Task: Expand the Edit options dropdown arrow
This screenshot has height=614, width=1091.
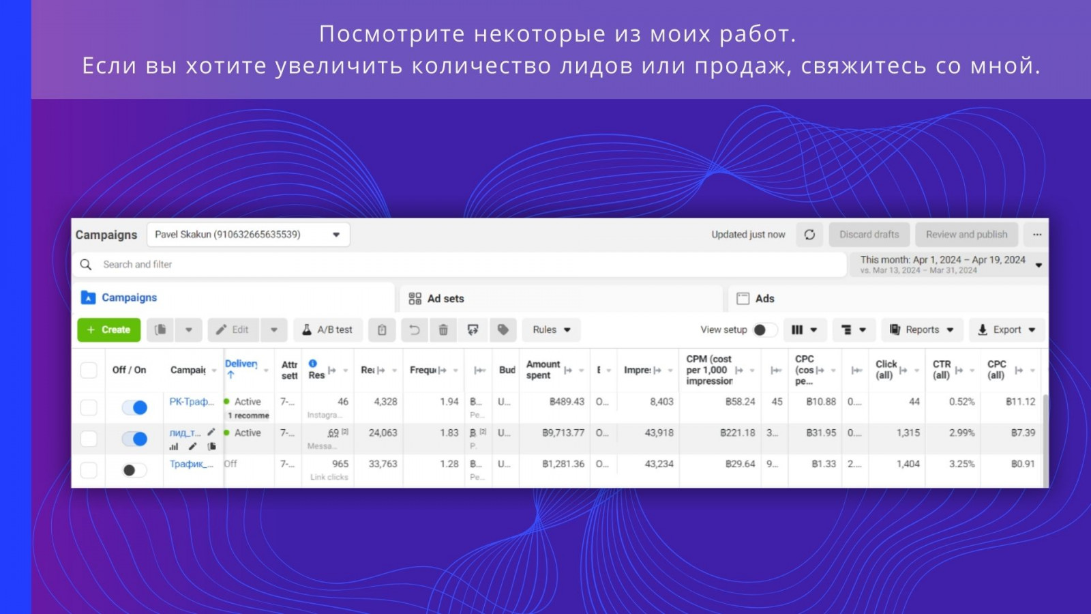Action: 274,330
